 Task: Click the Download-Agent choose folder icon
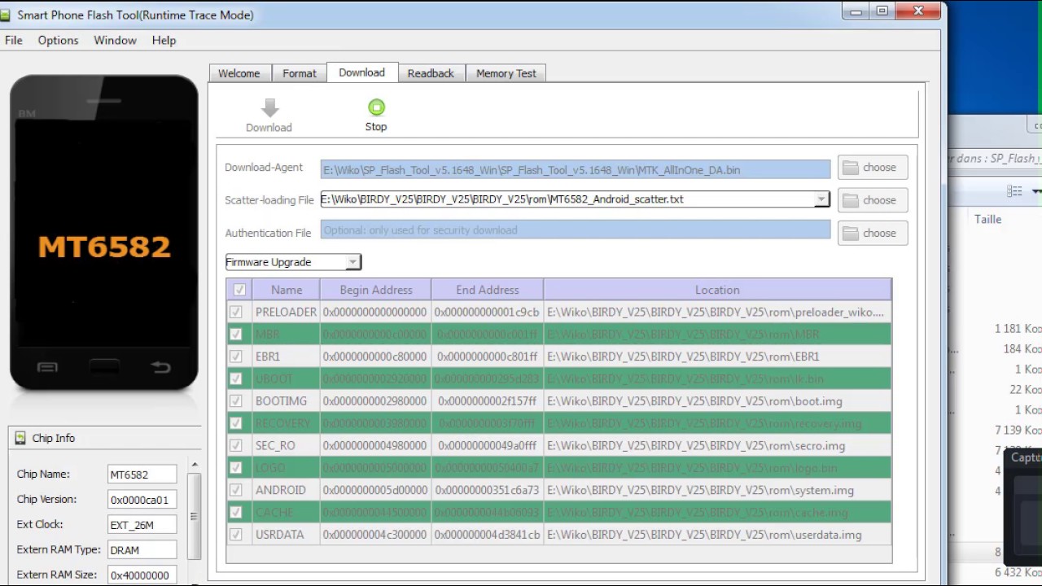851,168
